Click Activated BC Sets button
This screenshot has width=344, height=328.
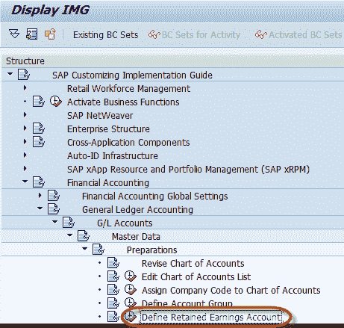pos(298,35)
